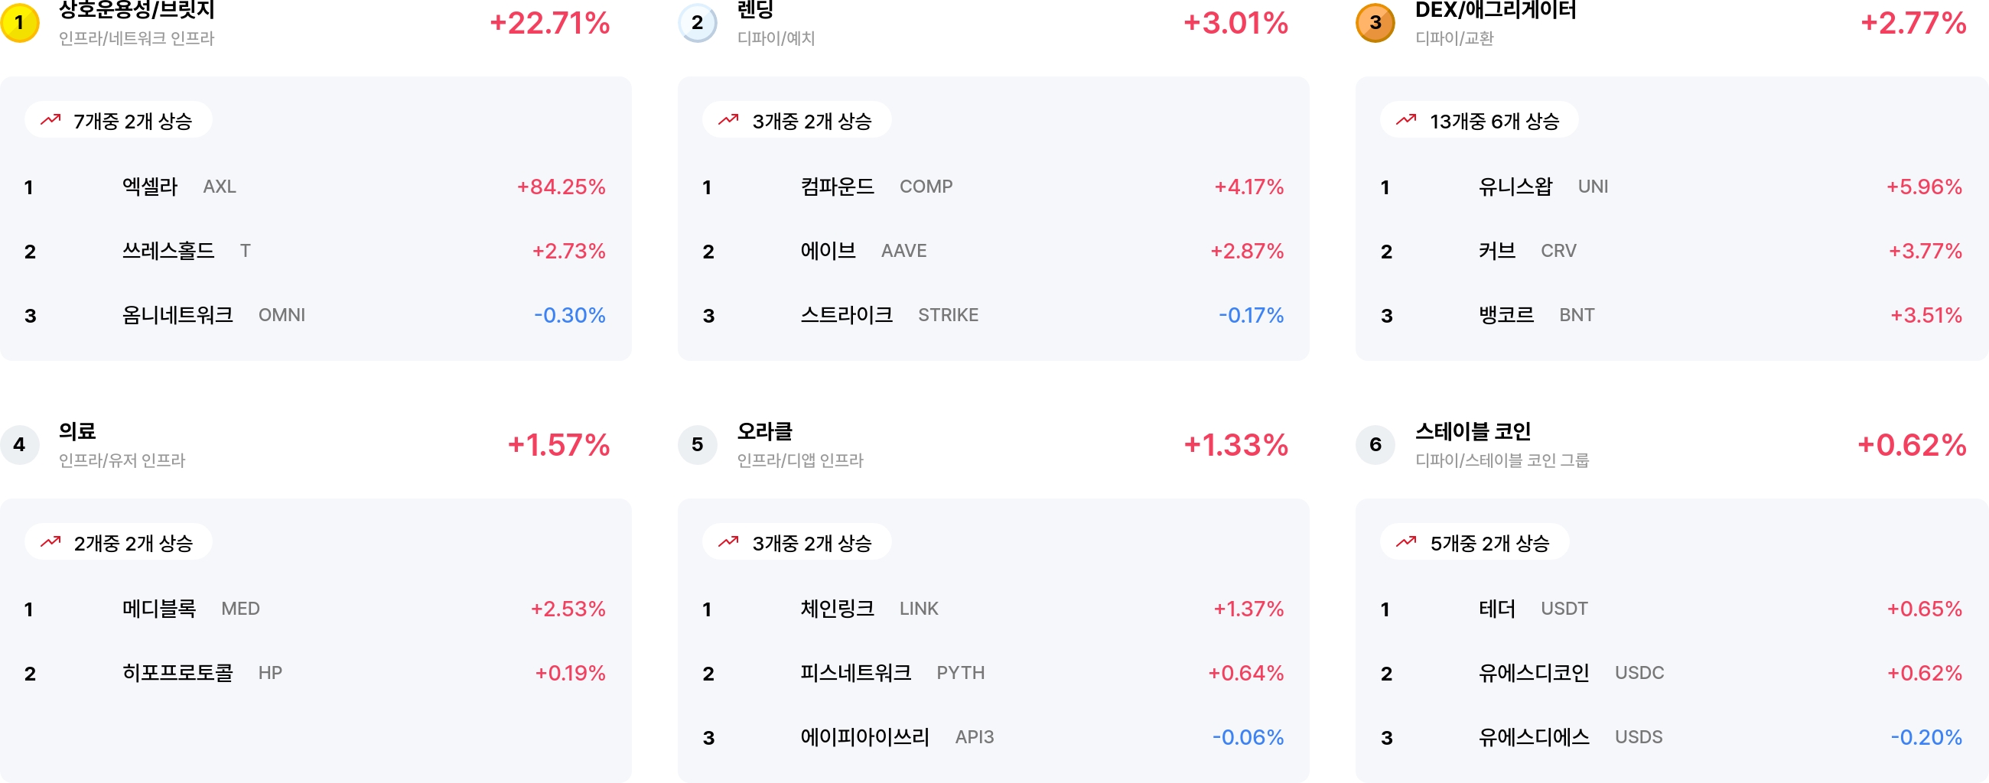The width and height of the screenshot is (1989, 783).
Task: Click the rank 5 circle badge
Action: tap(697, 444)
